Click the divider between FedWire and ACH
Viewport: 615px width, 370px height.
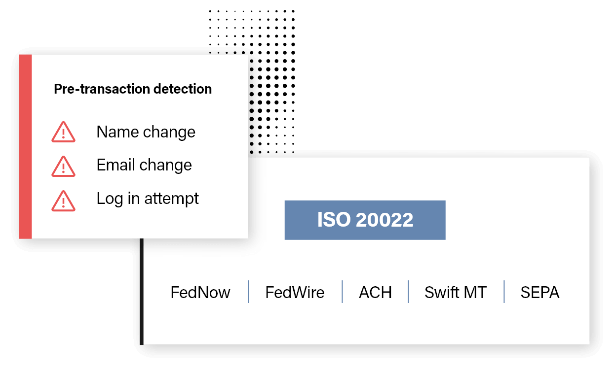342,292
